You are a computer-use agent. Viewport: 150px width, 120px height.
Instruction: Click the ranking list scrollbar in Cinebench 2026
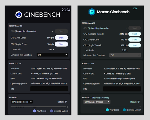[140, 106]
